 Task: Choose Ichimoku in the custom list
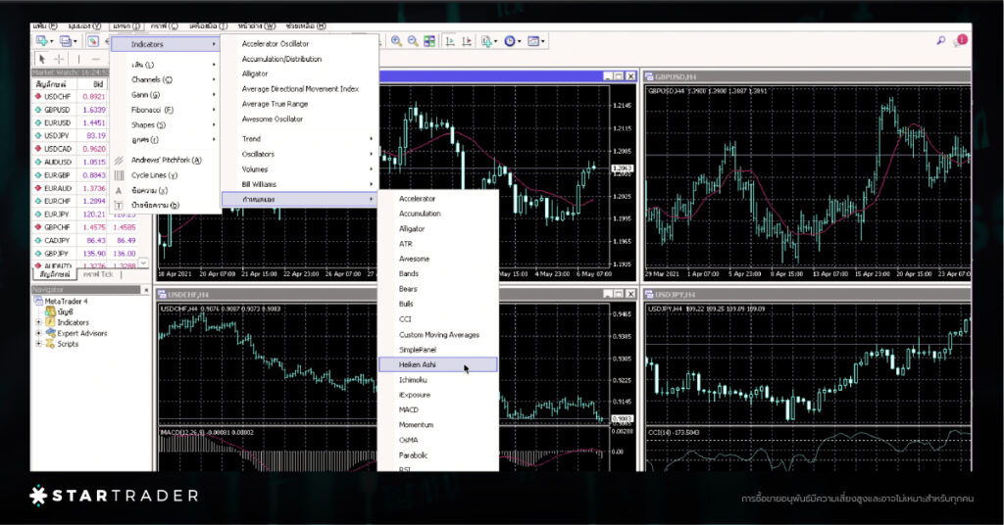438,380
